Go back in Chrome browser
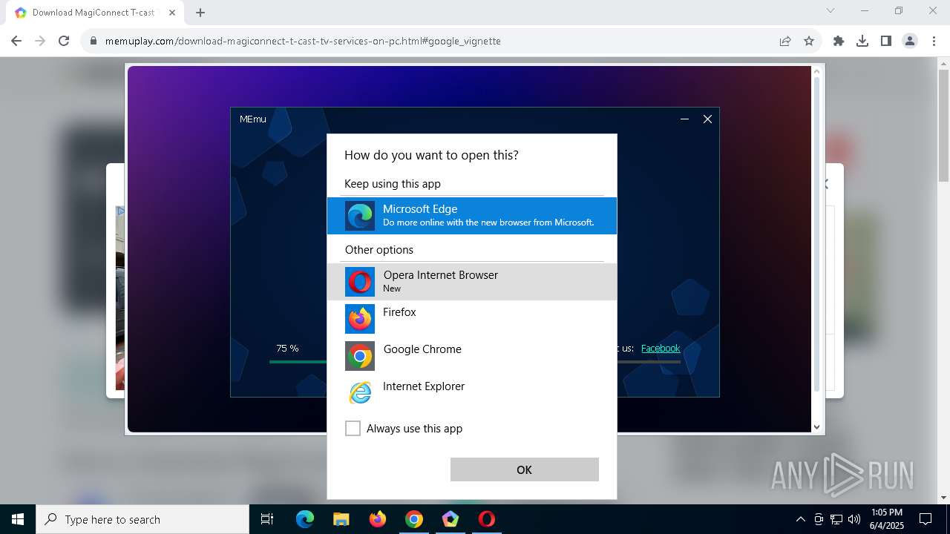The image size is (950, 534). (x=16, y=41)
